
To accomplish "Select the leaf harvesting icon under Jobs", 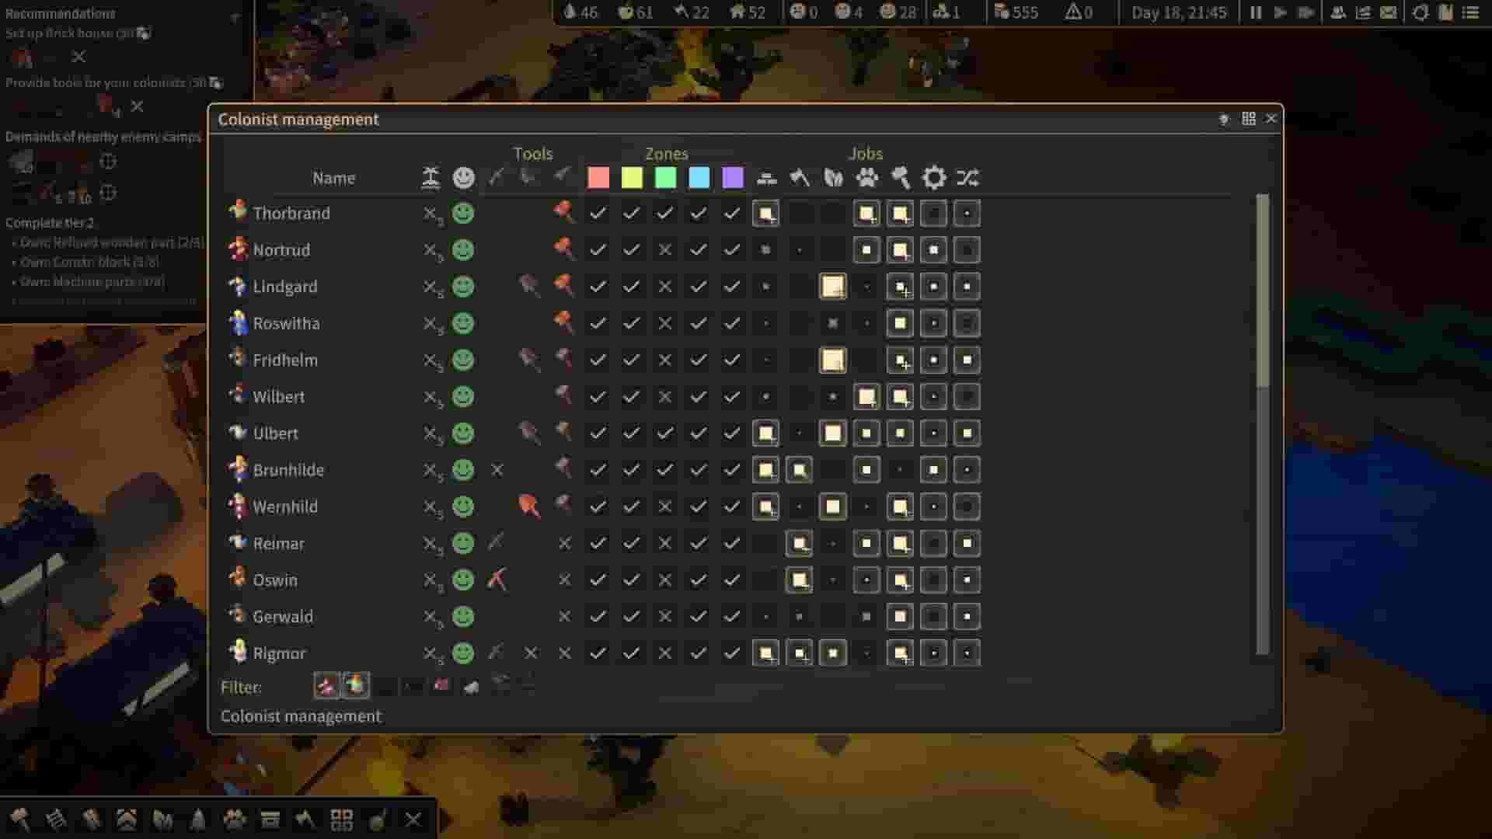I will click(x=832, y=178).
